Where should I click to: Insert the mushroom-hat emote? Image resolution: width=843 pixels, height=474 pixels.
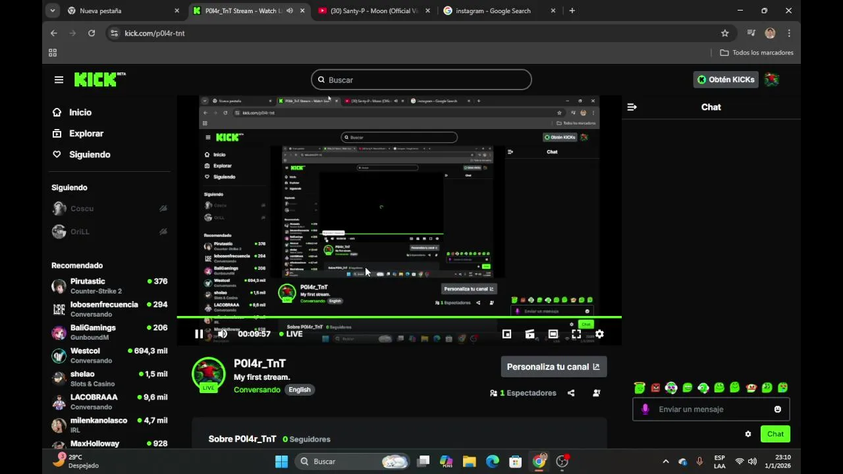click(x=751, y=388)
